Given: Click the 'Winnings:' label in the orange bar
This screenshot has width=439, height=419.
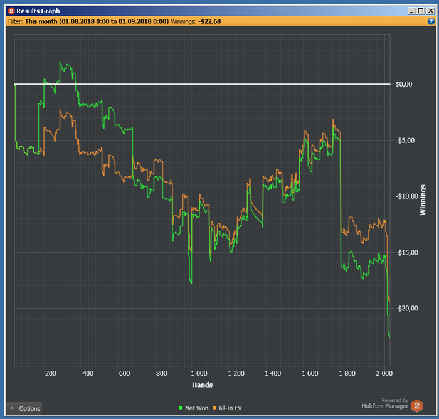Looking at the screenshot, I should click(x=183, y=21).
